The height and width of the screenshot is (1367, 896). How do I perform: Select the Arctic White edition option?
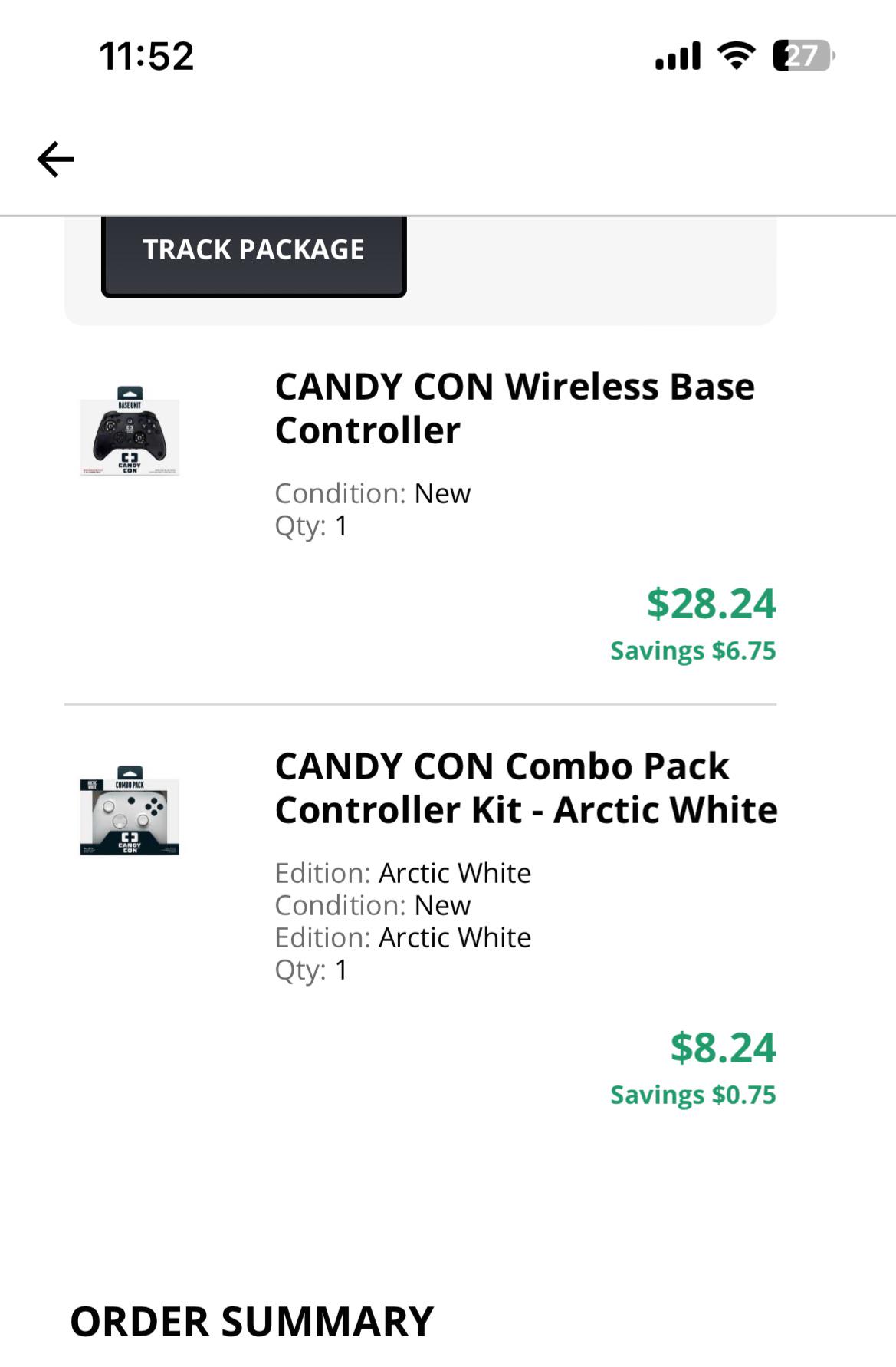click(404, 873)
